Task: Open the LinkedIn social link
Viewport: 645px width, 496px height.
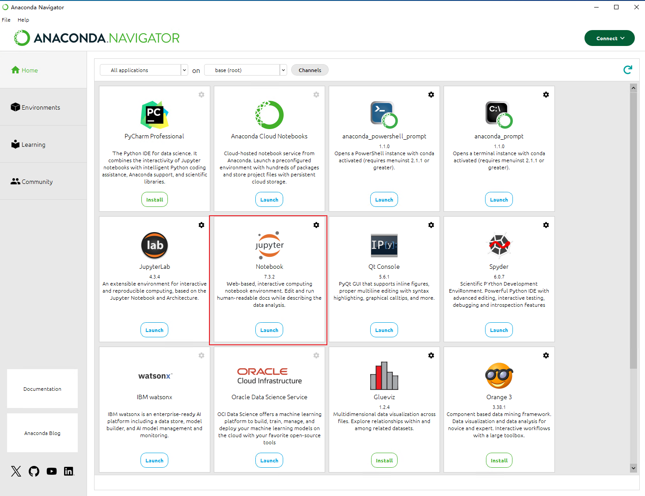Action: click(69, 471)
